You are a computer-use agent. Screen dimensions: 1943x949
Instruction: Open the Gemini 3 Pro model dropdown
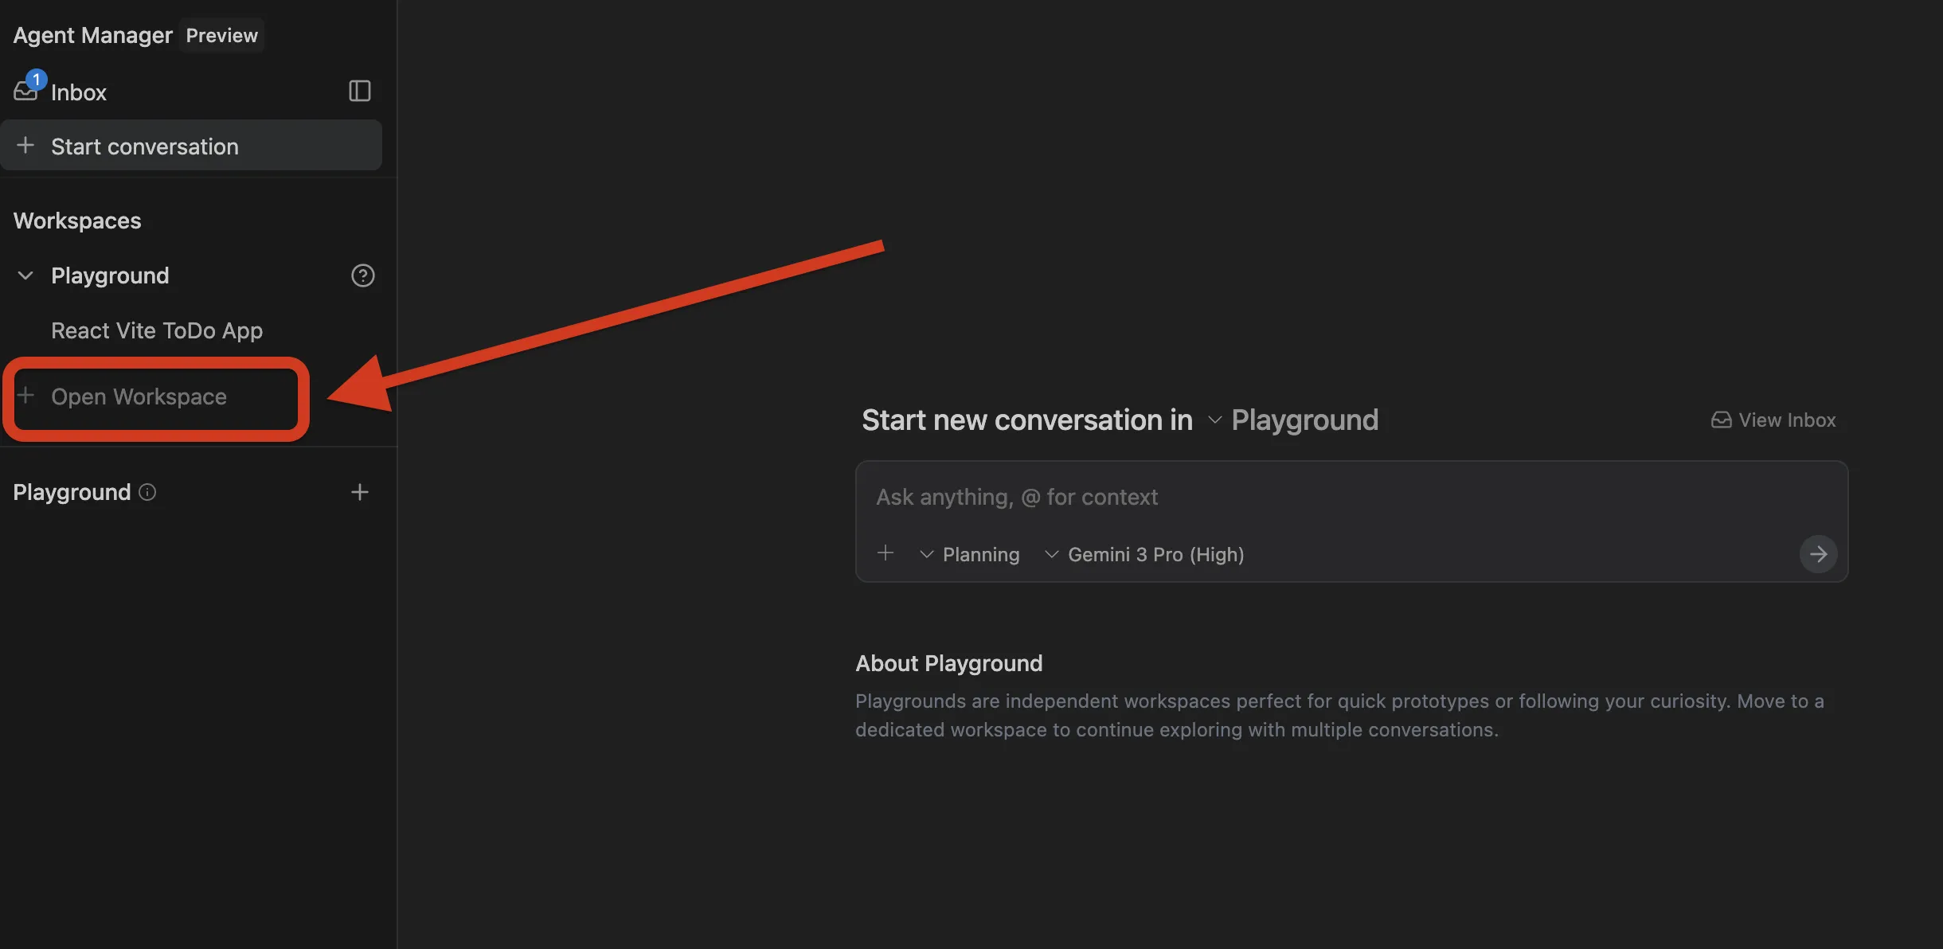point(1144,554)
